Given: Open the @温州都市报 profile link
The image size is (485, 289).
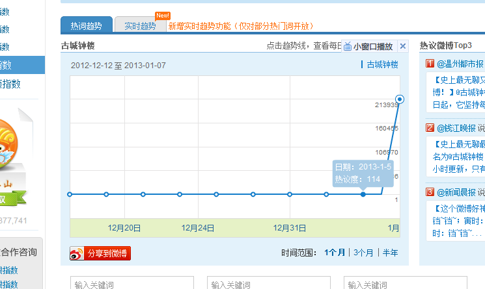Looking at the screenshot, I should click(x=460, y=64).
